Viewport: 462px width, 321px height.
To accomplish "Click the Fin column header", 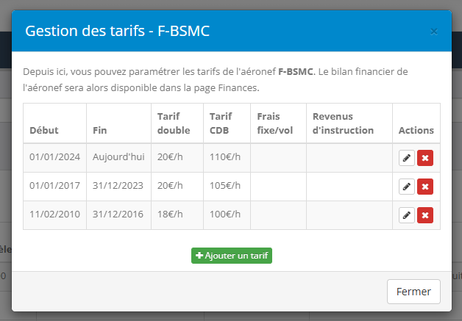I will tap(99, 130).
